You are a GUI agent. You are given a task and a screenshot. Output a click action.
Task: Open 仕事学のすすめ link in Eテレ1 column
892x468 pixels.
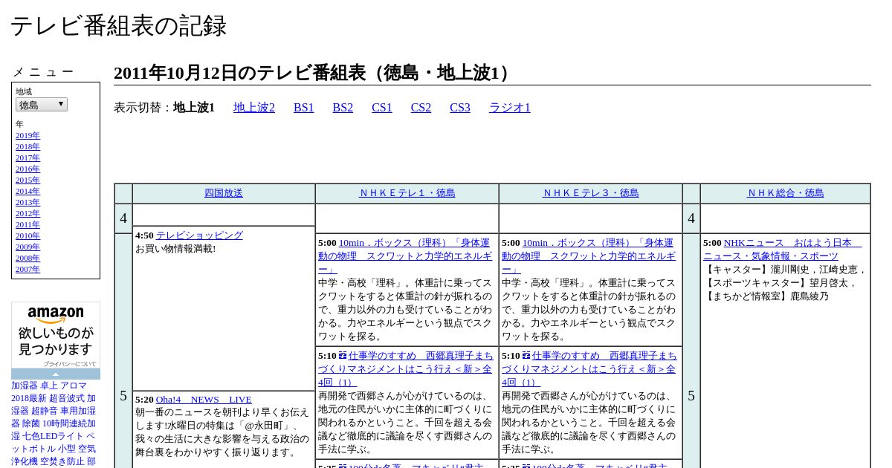point(406,369)
